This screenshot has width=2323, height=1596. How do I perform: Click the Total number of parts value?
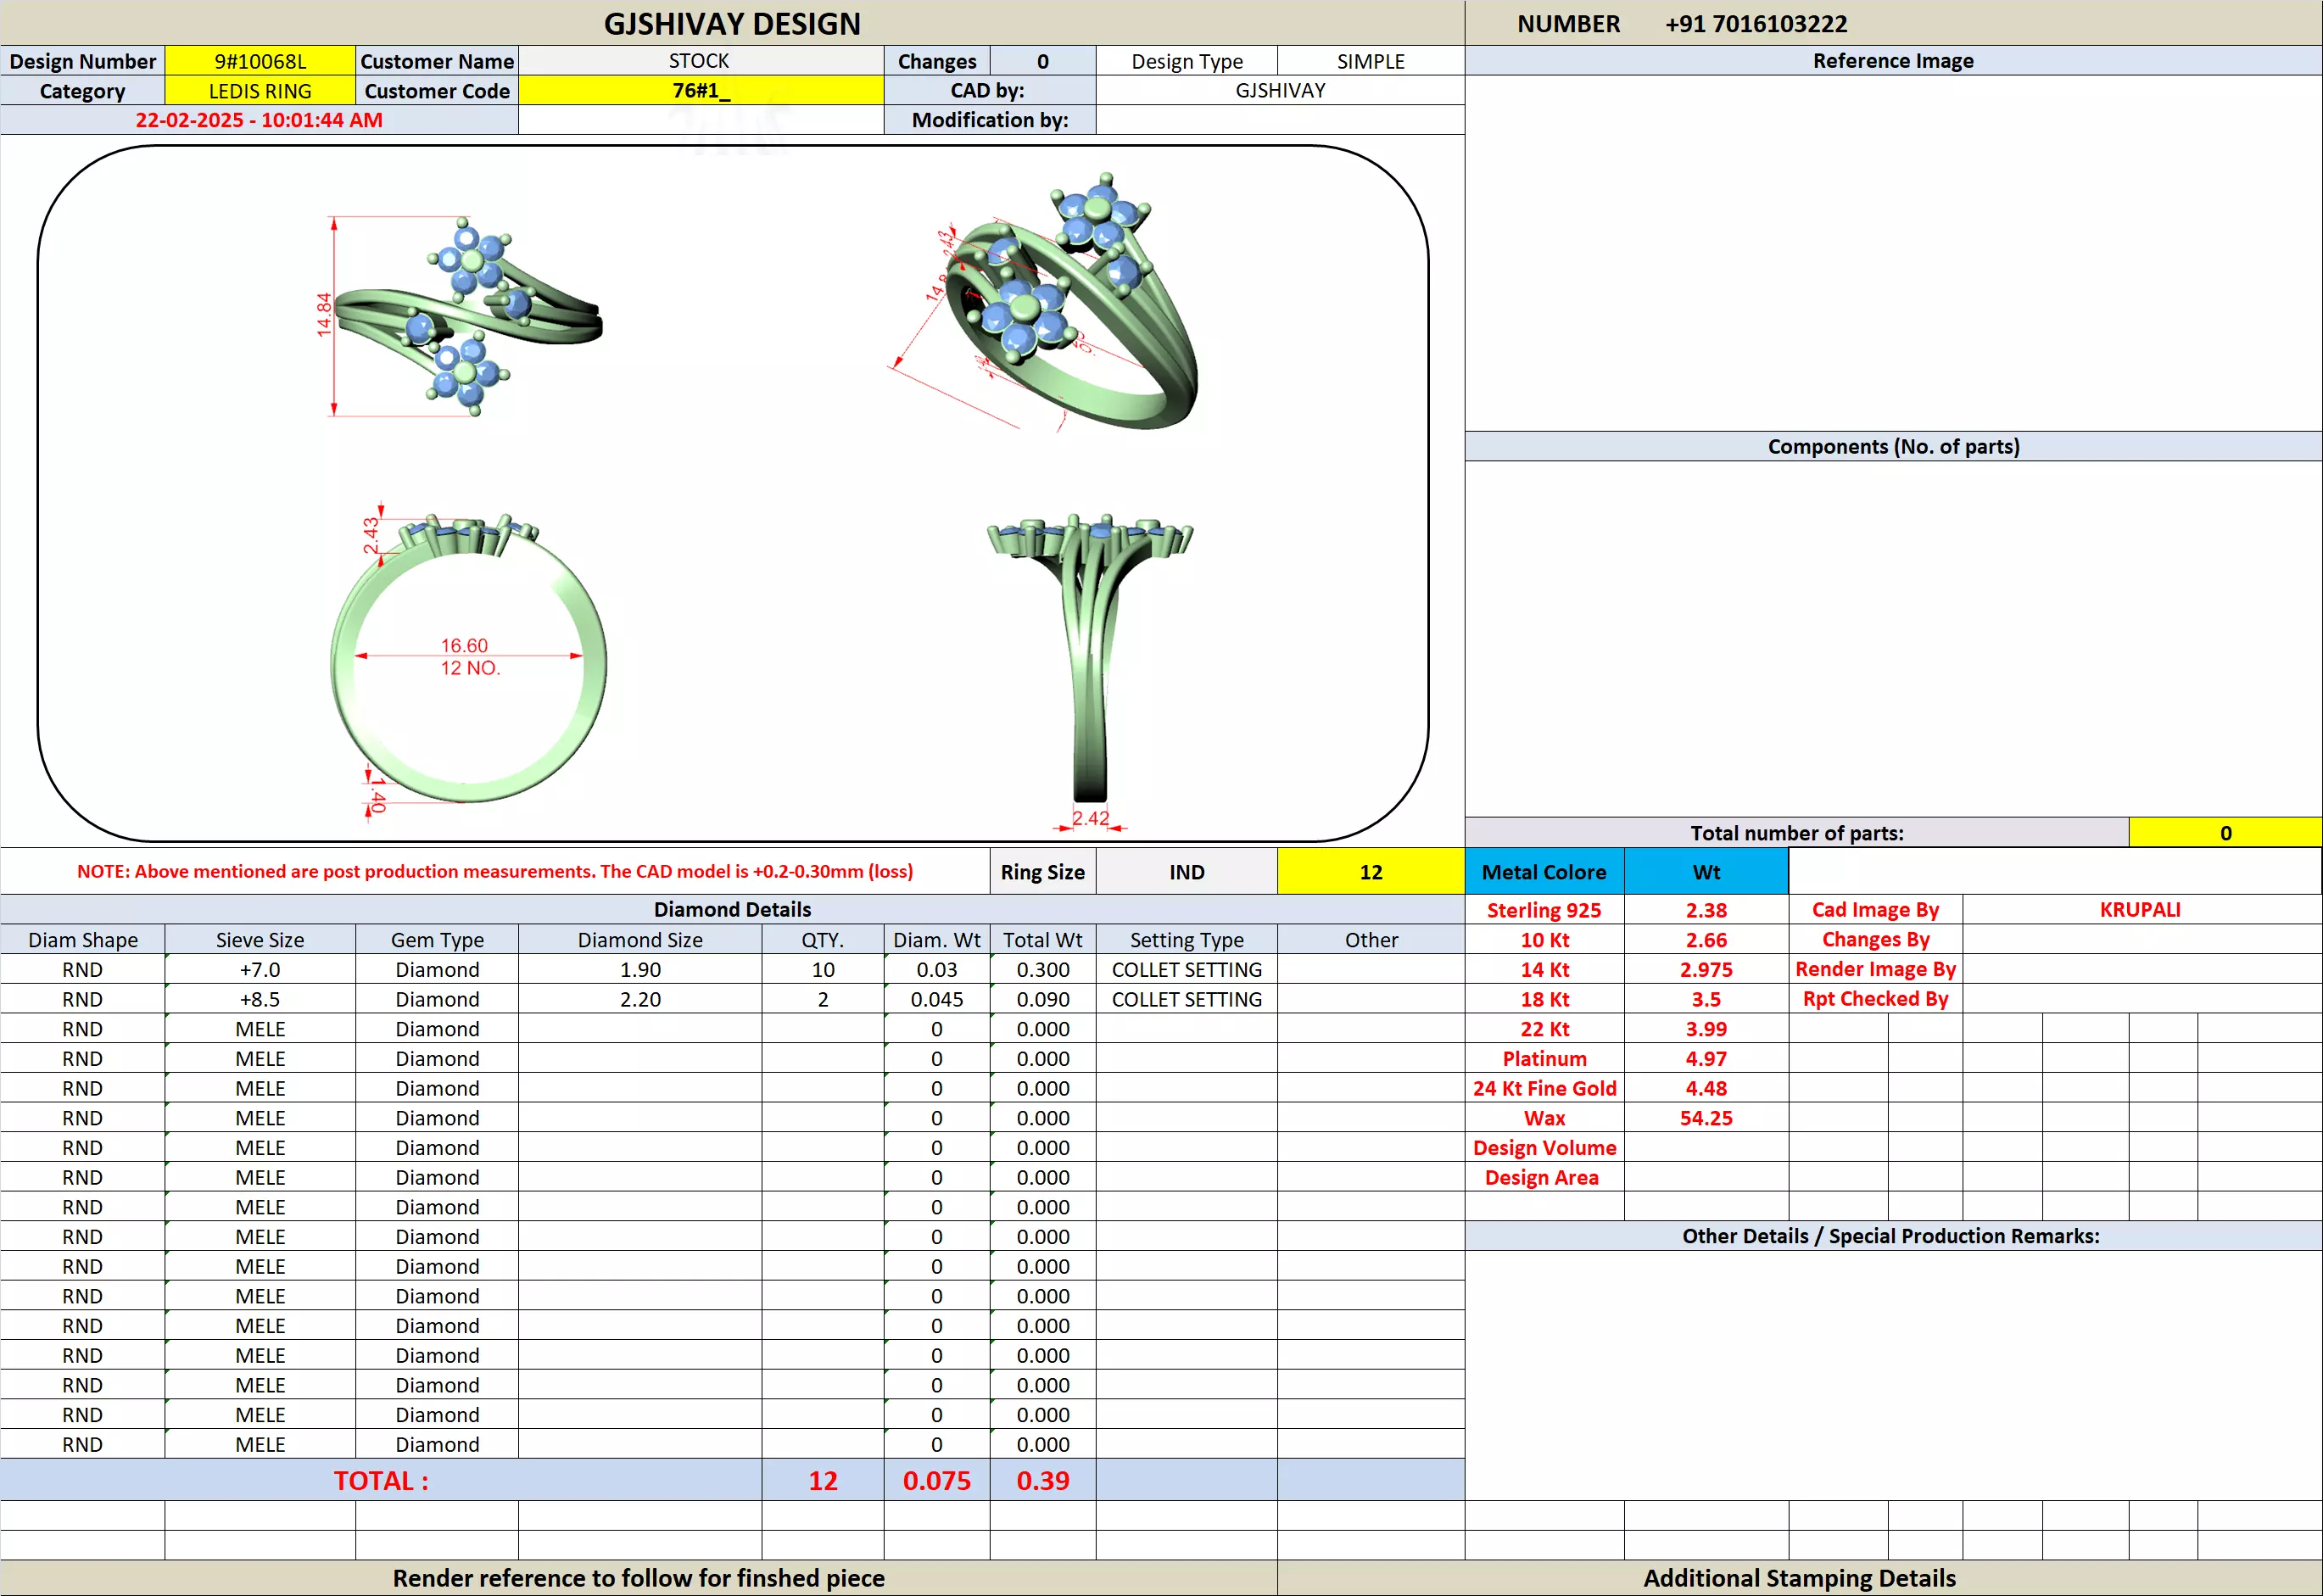pos(2225,833)
